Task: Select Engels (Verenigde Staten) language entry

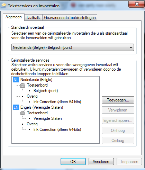Action: pyautogui.click(x=42, y=107)
